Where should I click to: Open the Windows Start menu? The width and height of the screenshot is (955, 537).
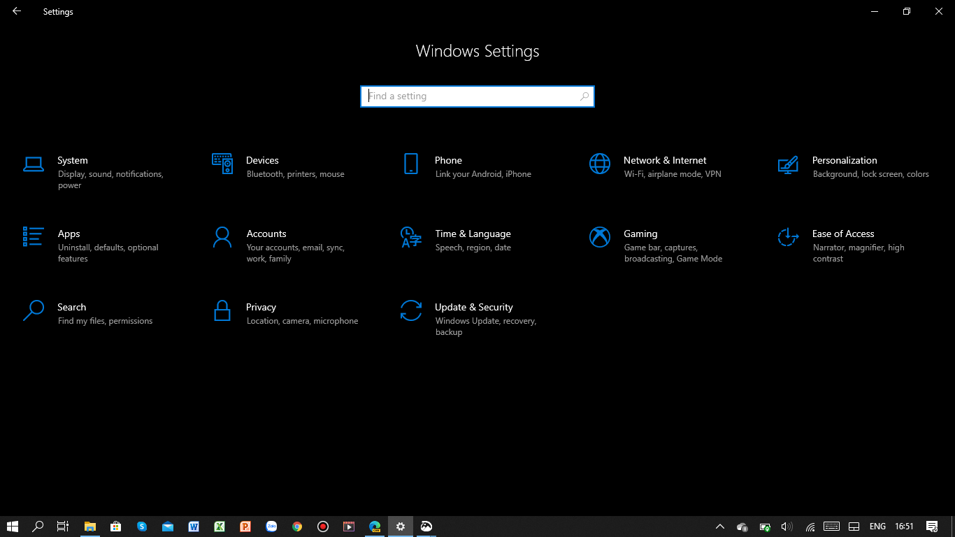[13, 527]
